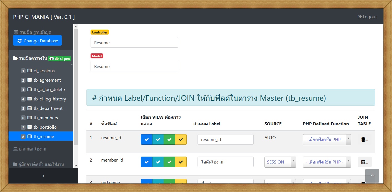Click folder icon beside คู่มือการติดตั้ง
Viewport: 392px width, 192px height.
[x=16, y=164]
